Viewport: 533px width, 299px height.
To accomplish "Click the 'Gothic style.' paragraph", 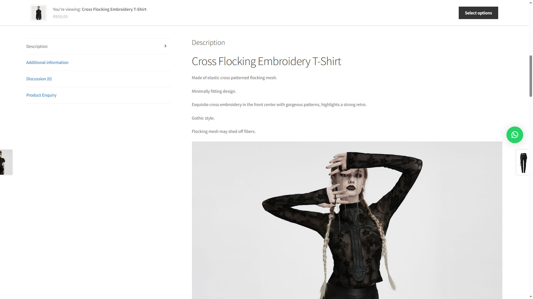I will [203, 118].
